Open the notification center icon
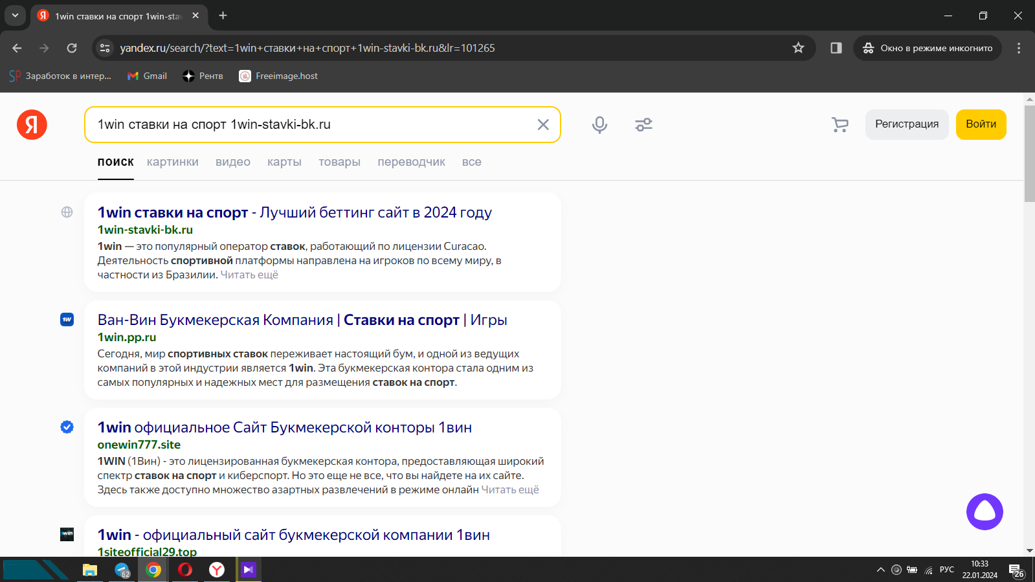 pyautogui.click(x=1017, y=571)
